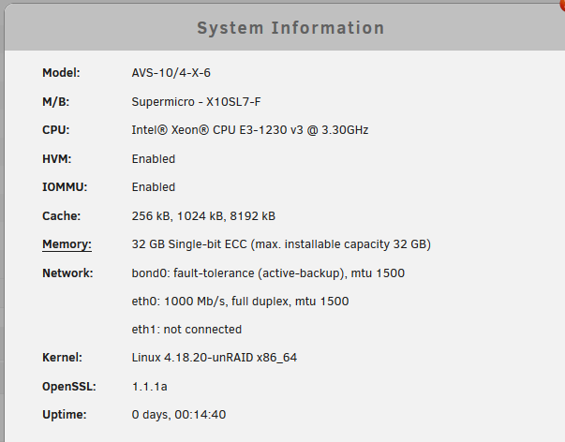Click the System Information title bar
565x442 pixels.
[x=285, y=28]
